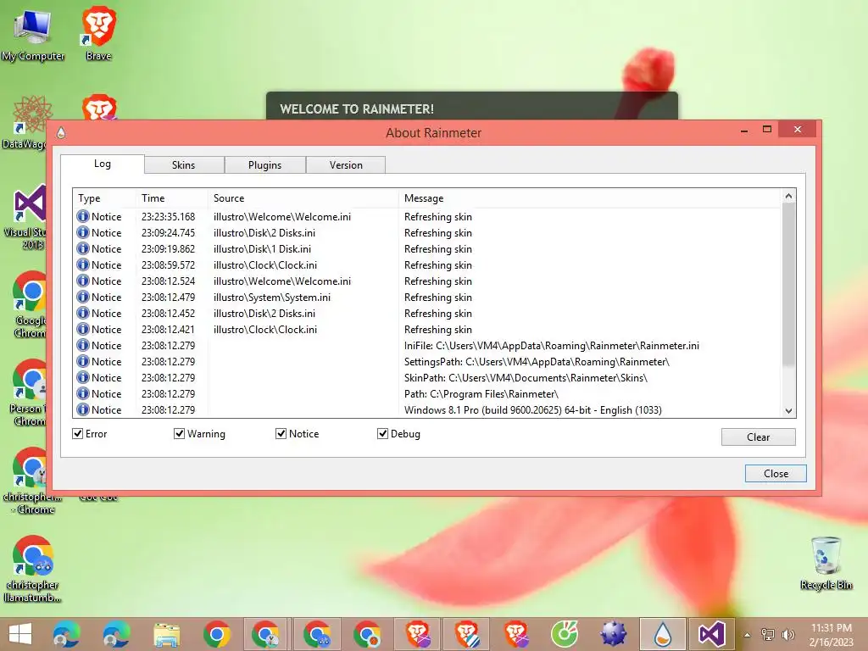Open Visual Studio from the taskbar
This screenshot has width=868, height=651.
pos(711,634)
